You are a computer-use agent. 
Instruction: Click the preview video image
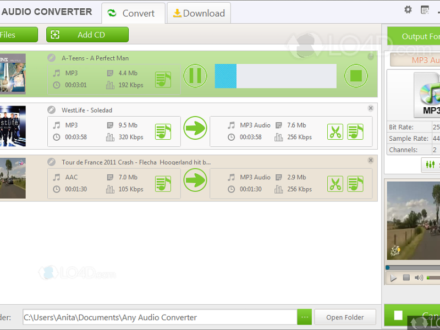(414, 221)
